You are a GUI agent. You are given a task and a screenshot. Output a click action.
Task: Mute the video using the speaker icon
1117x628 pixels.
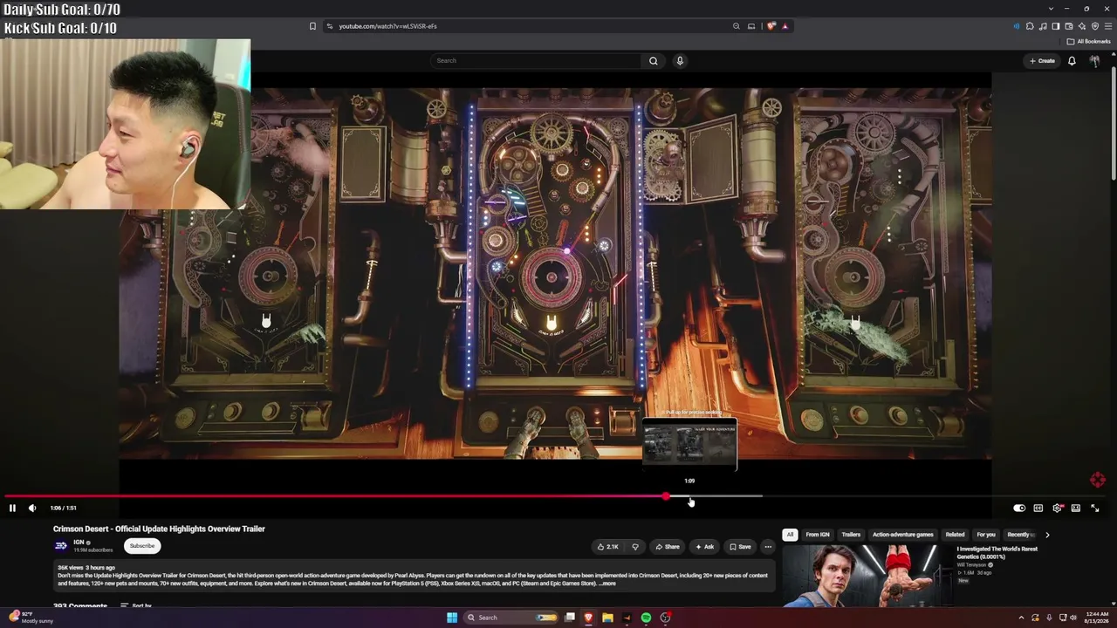click(x=32, y=508)
